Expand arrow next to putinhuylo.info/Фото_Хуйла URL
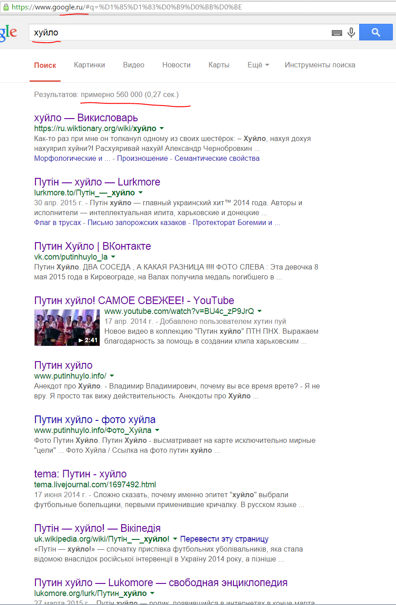Image resolution: width=396 pixels, height=605 pixels. pos(157,430)
